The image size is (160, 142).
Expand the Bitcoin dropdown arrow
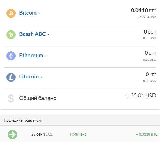tap(39, 13)
